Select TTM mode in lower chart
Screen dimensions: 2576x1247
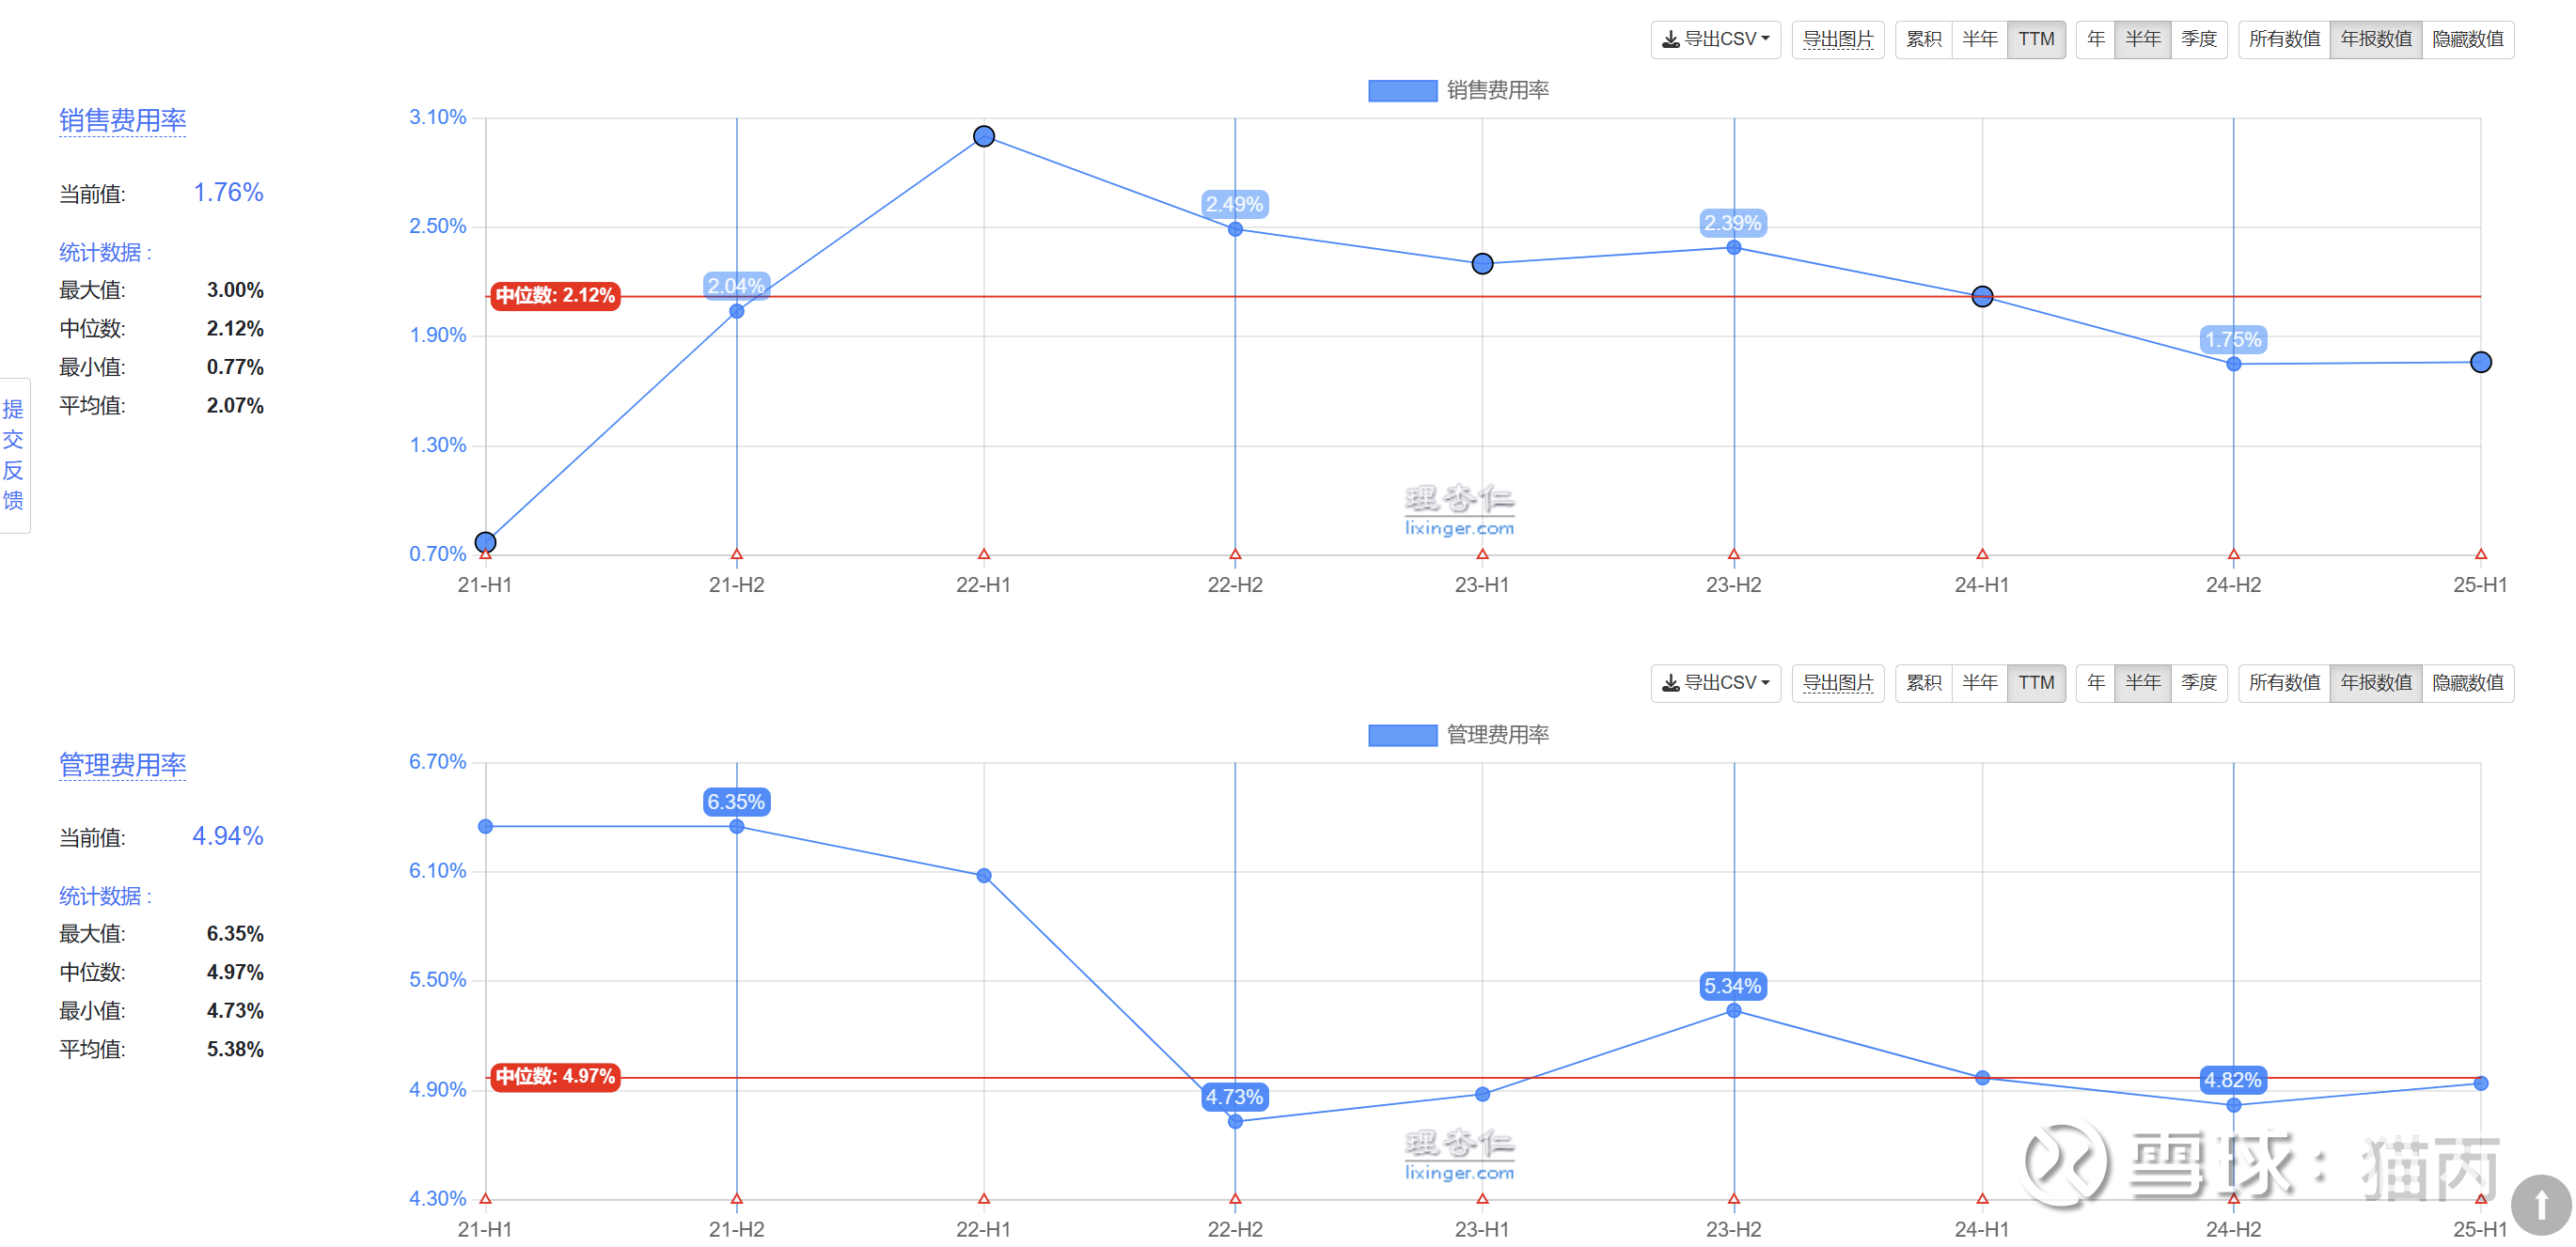tap(2035, 683)
